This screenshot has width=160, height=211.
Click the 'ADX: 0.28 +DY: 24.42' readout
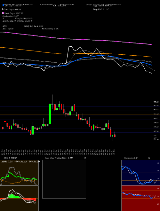(13, 162)
